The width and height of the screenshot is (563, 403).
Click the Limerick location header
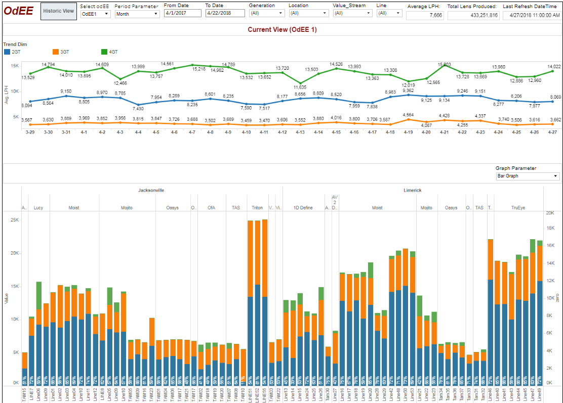(x=412, y=191)
